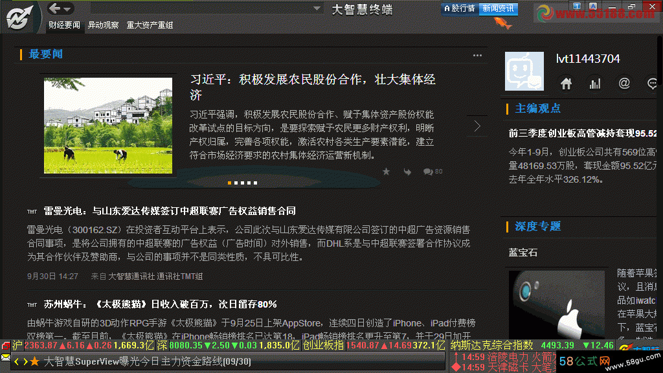Expand the top address bar dropdown
The width and height of the screenshot is (663, 373).
coord(317,8)
